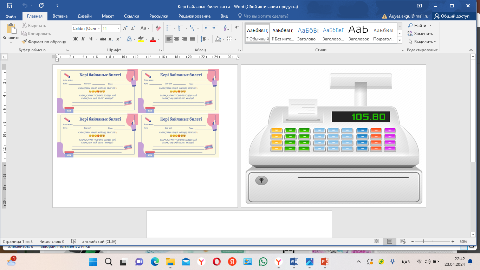Toggle bold formatting with Ж button
Image resolution: width=480 pixels, height=270 pixels.
coord(75,39)
